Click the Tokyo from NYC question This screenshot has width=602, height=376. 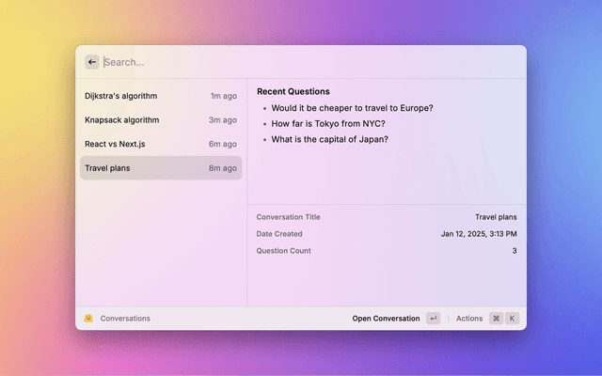coord(327,124)
